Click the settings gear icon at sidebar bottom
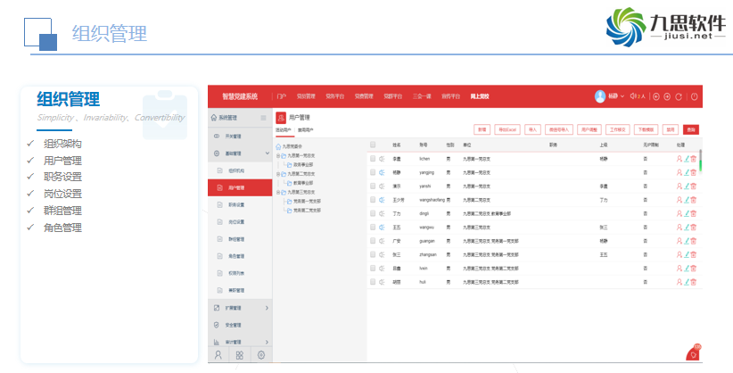The width and height of the screenshot is (733, 373). click(261, 354)
